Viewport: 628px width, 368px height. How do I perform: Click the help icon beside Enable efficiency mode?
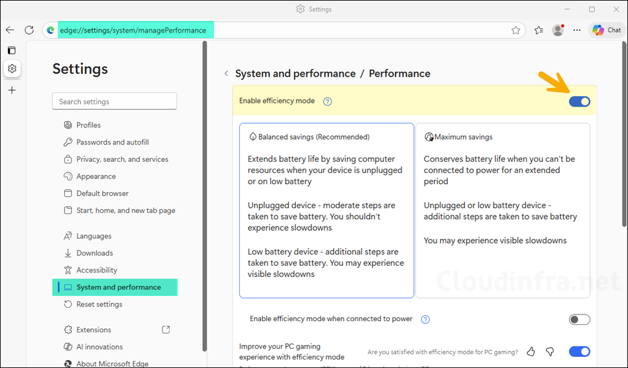pyautogui.click(x=327, y=101)
